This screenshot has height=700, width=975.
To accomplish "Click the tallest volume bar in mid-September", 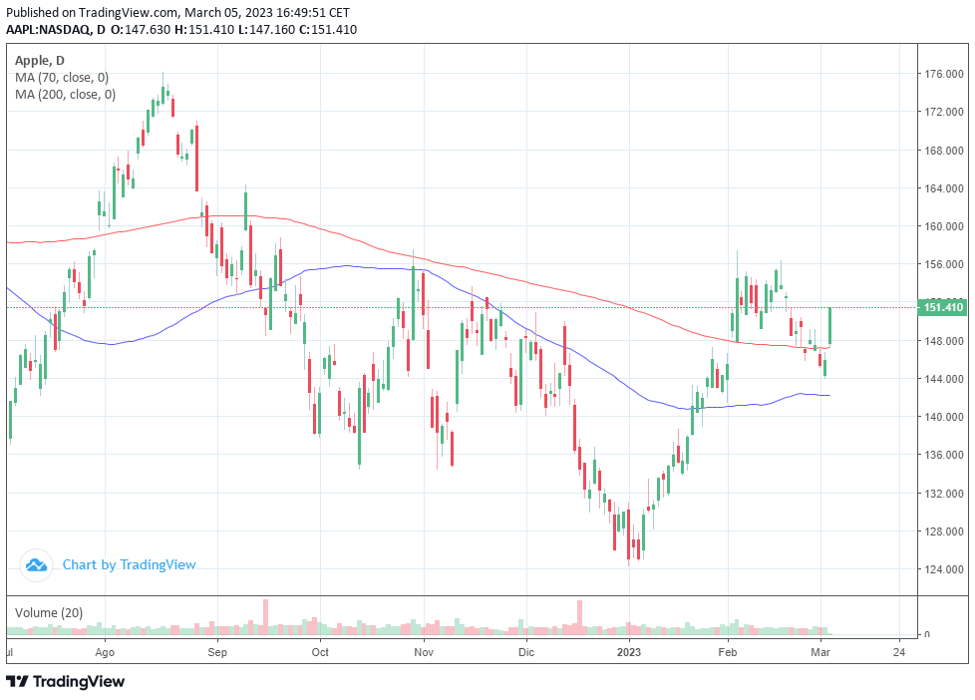I will [x=266, y=617].
